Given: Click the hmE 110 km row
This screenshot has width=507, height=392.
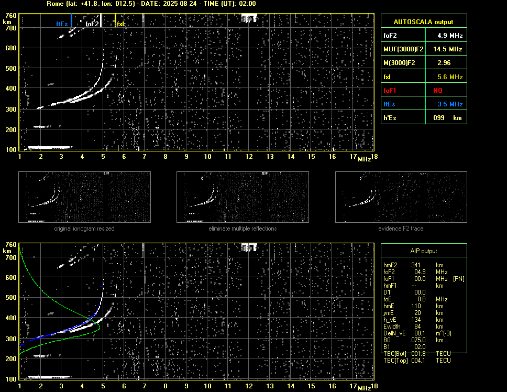Looking at the screenshot, I should 413,306.
